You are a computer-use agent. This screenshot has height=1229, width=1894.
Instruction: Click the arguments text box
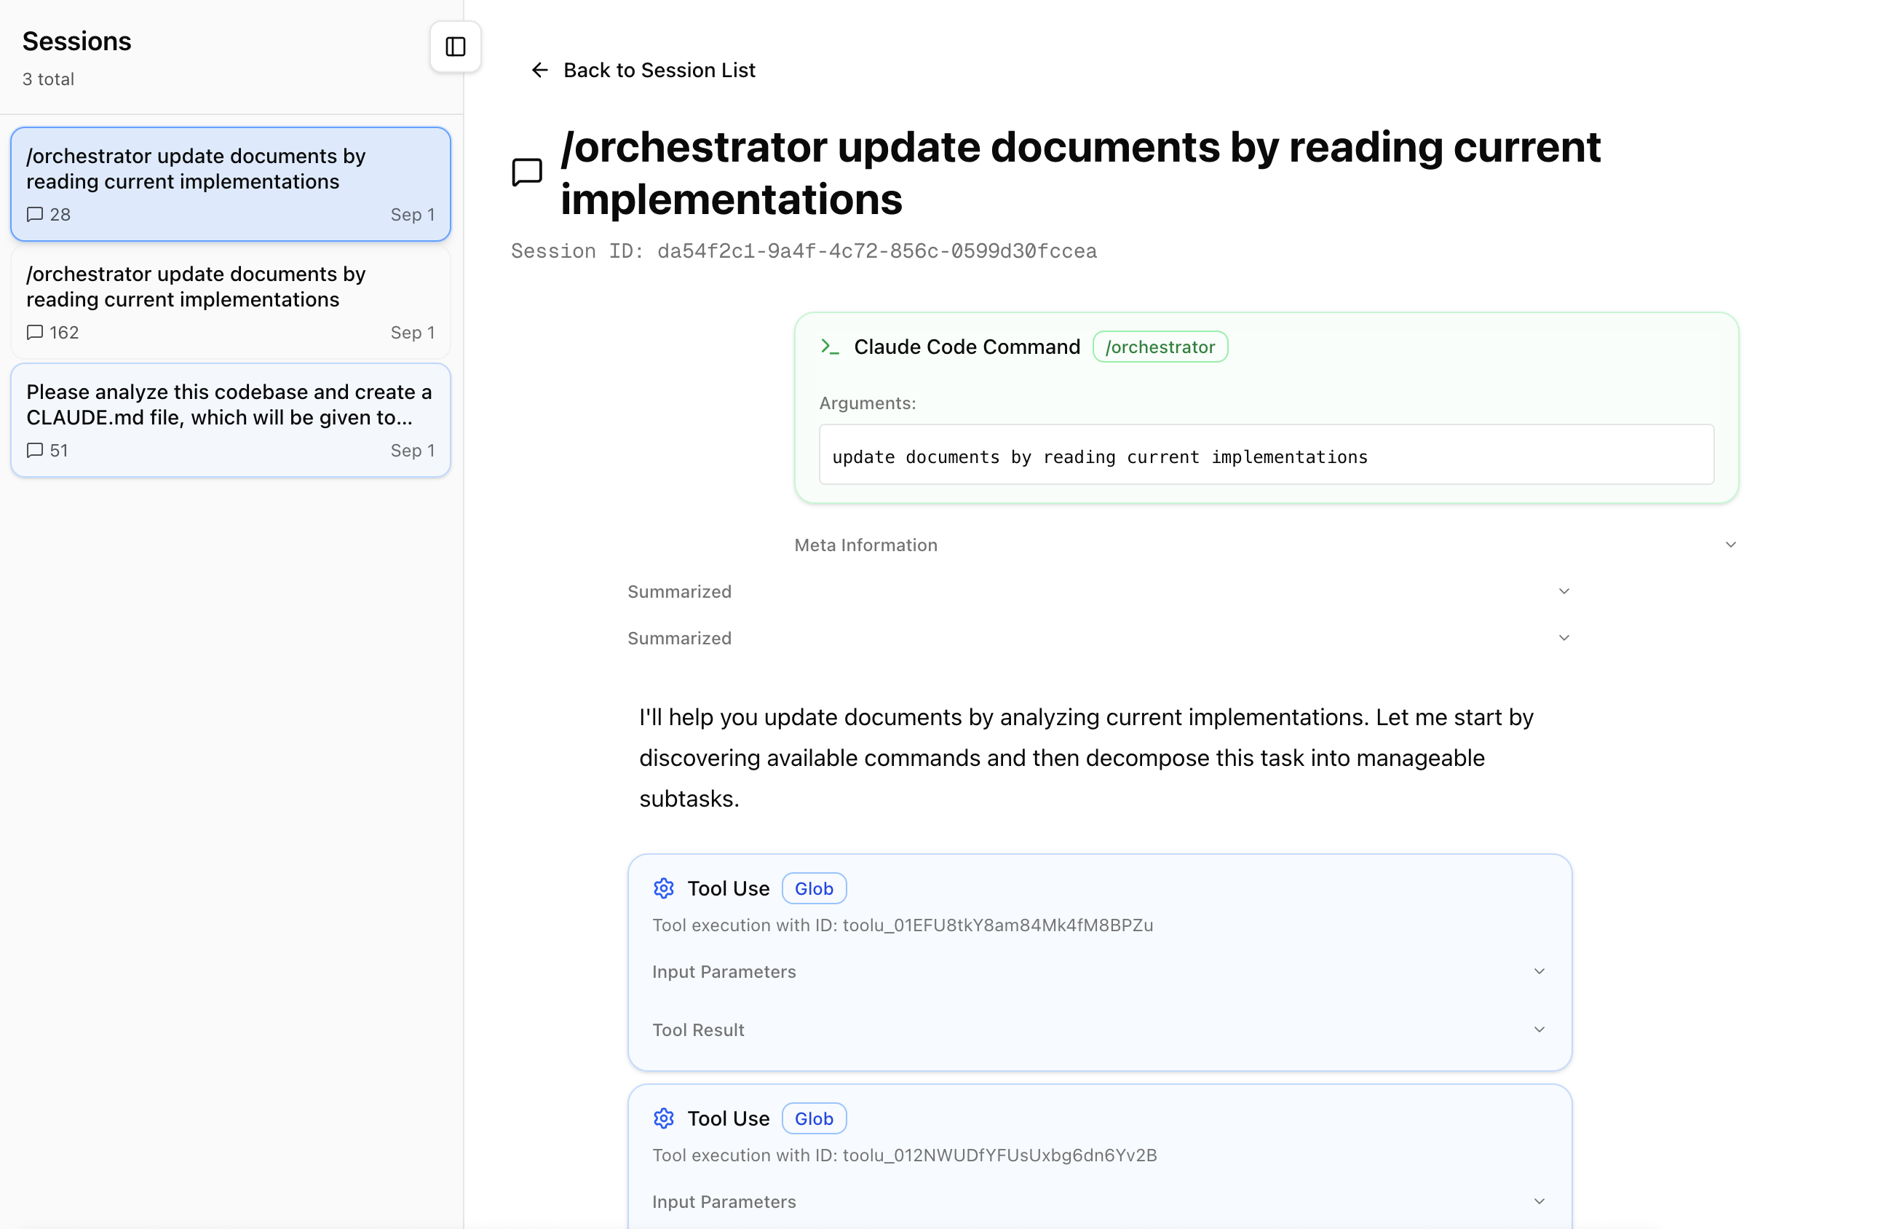coord(1265,456)
